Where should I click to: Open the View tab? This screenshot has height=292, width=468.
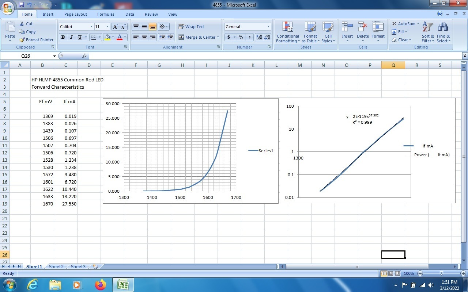173,14
